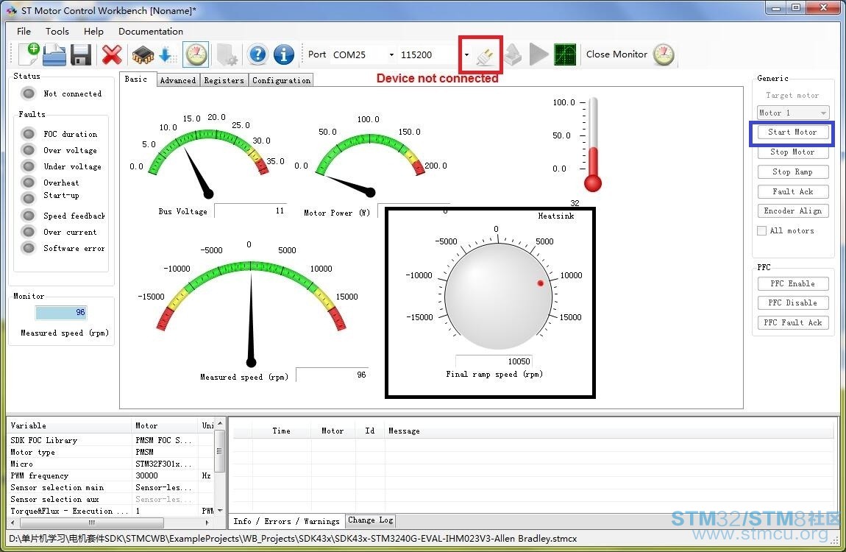Click the Over voltage fault LED
Image resolution: width=846 pixels, height=552 pixels.
tap(29, 150)
